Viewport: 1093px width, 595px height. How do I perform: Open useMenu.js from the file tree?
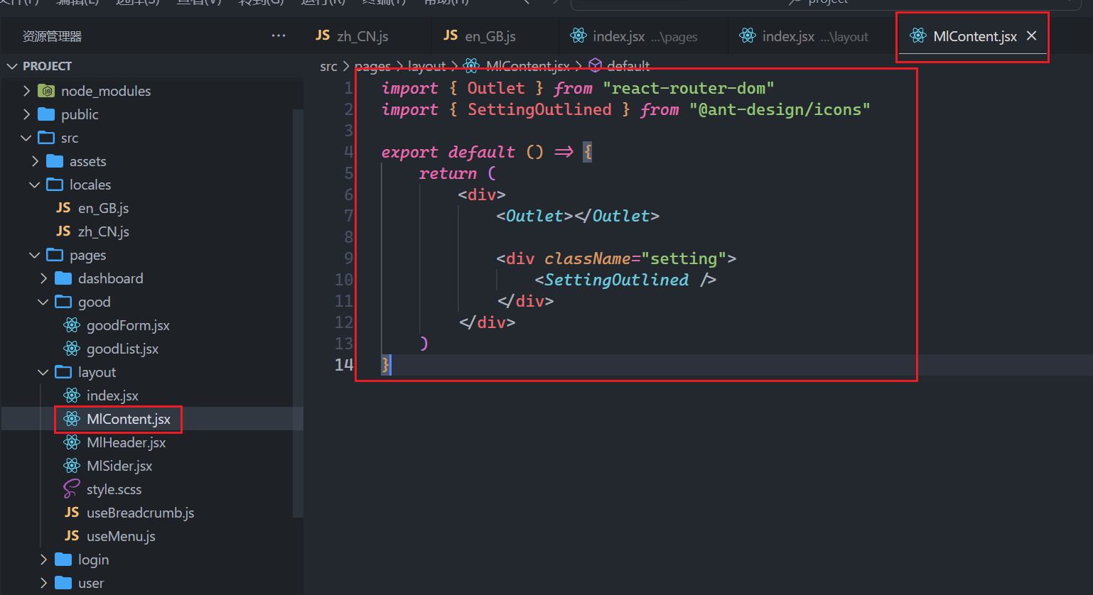click(x=121, y=536)
